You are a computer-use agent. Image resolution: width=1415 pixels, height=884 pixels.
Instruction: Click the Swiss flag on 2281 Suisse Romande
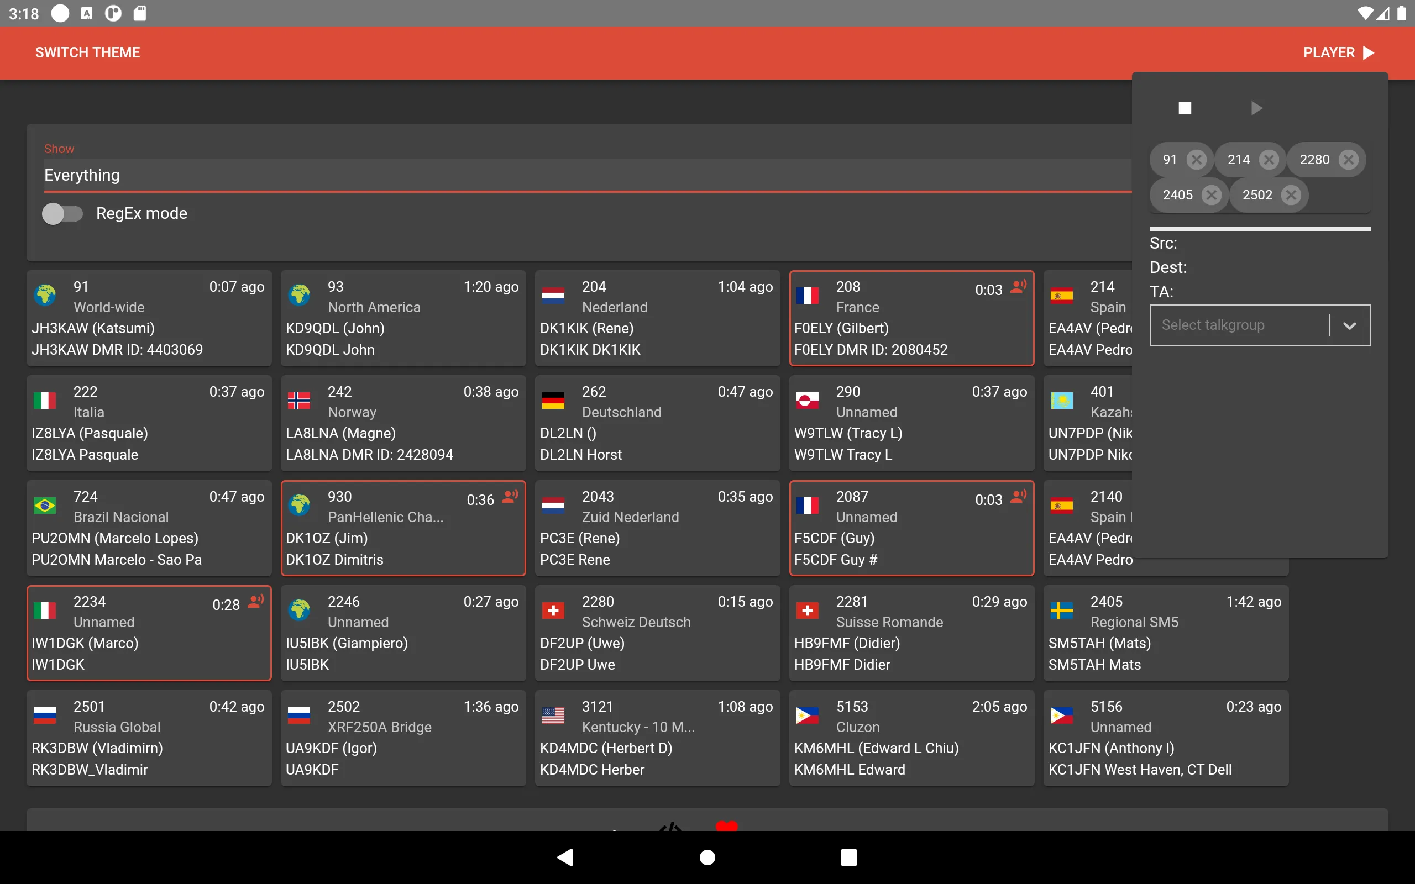[x=808, y=611]
